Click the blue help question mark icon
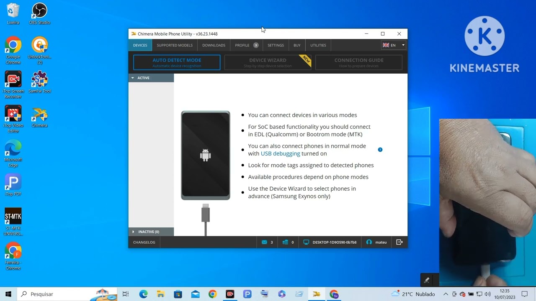This screenshot has height=301, width=536. click(x=380, y=150)
